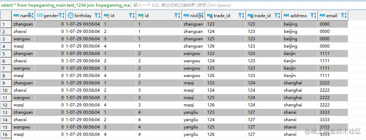
Task: Filter the trade_id column next to address
Action: [276, 16]
